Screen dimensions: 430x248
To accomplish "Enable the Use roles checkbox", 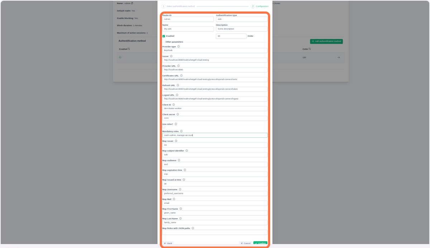I will 164,127.
